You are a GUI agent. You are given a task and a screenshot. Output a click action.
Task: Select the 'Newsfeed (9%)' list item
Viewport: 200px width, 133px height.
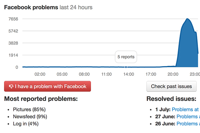click(30, 116)
